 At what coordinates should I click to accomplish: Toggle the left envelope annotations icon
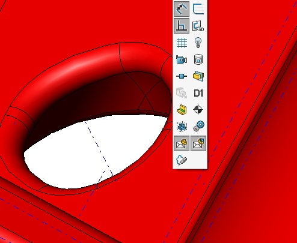pyautogui.click(x=182, y=143)
